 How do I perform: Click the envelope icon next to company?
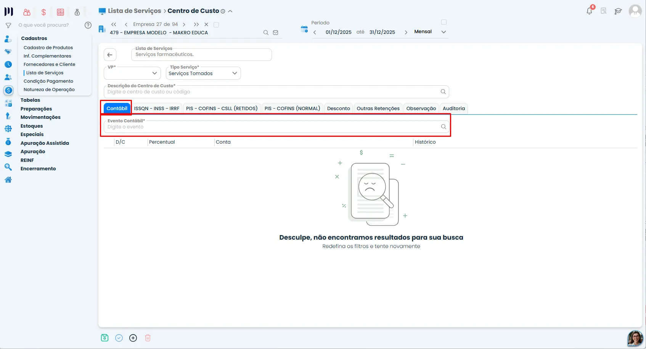pos(276,33)
